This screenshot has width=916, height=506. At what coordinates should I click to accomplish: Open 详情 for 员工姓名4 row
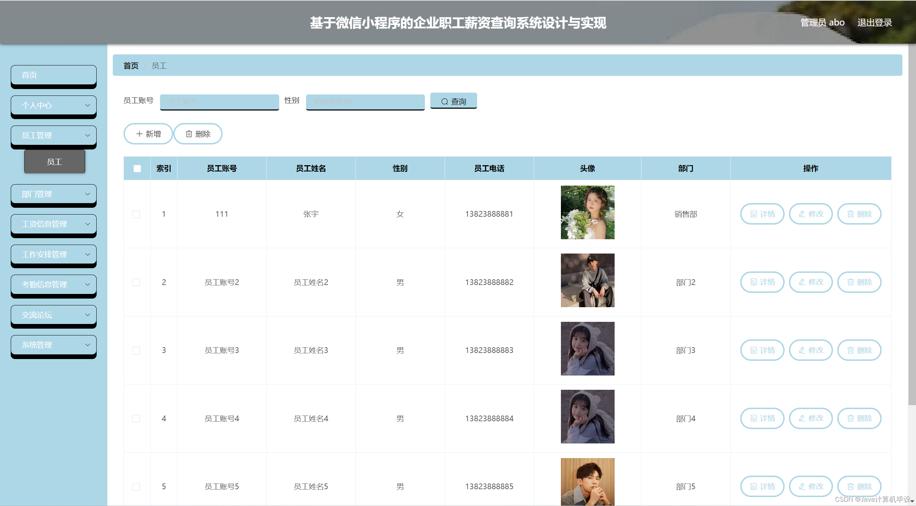pyautogui.click(x=762, y=418)
